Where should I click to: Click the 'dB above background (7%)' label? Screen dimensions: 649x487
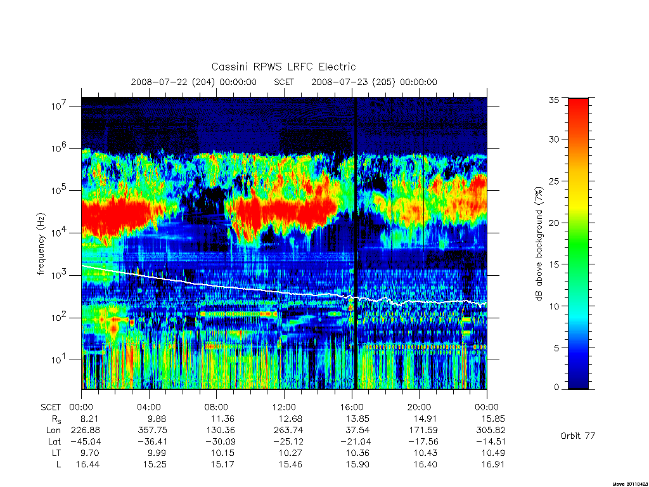pyautogui.click(x=539, y=243)
